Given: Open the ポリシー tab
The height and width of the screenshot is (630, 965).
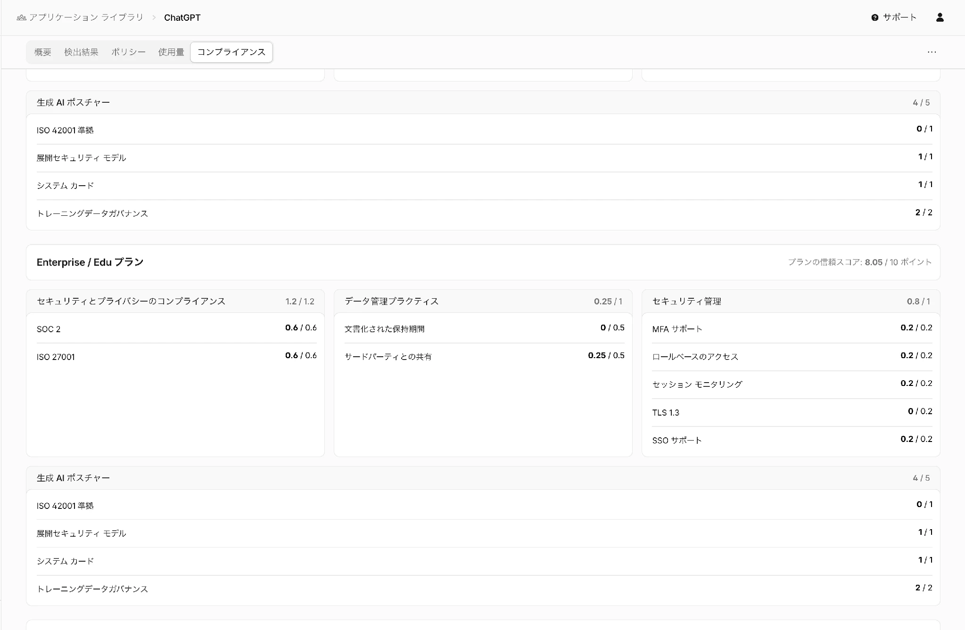Looking at the screenshot, I should tap(128, 52).
